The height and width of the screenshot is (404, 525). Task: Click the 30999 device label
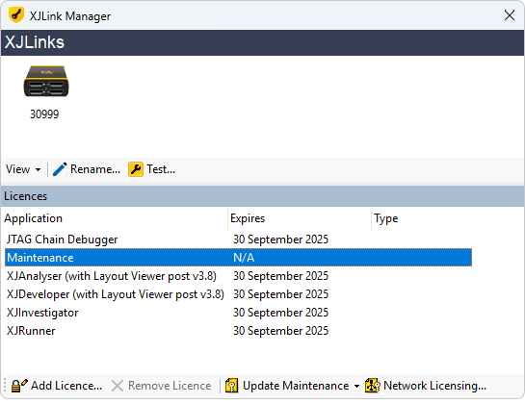(44, 114)
